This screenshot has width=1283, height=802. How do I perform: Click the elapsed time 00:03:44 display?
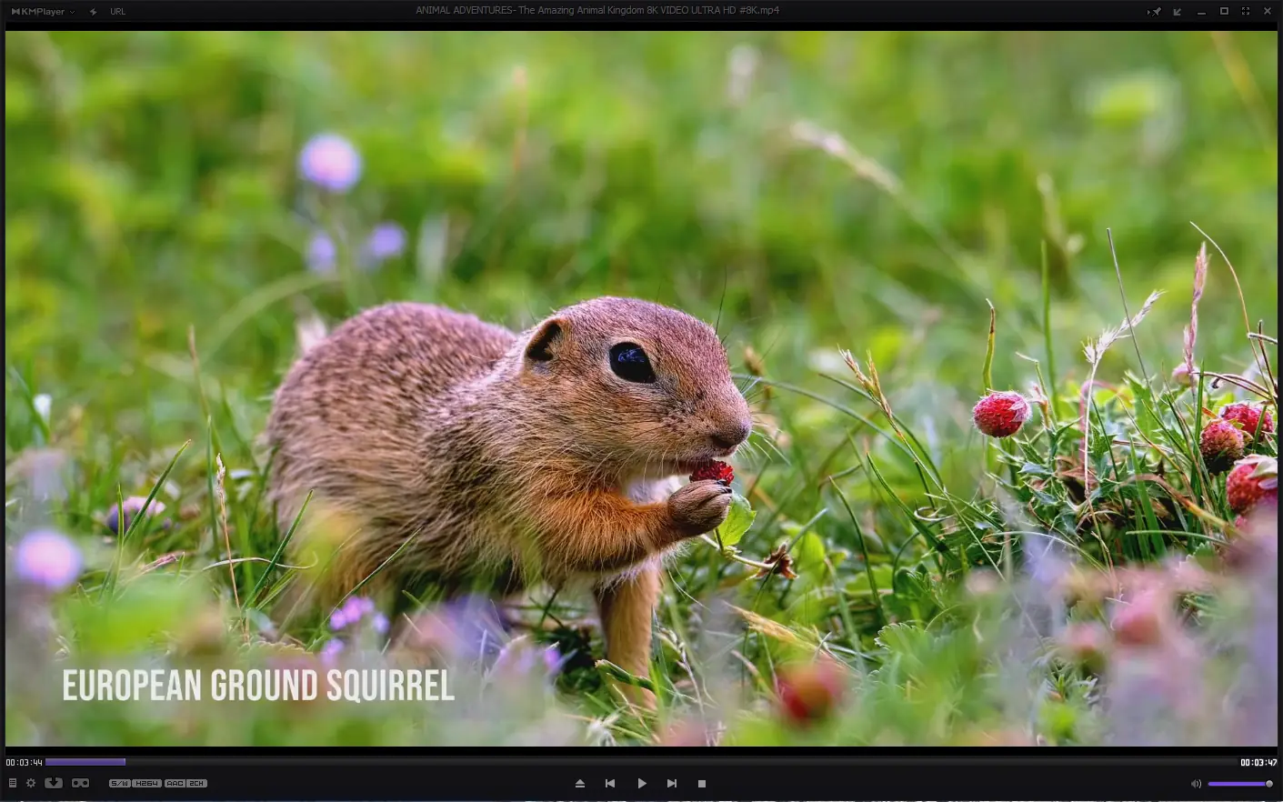(24, 762)
